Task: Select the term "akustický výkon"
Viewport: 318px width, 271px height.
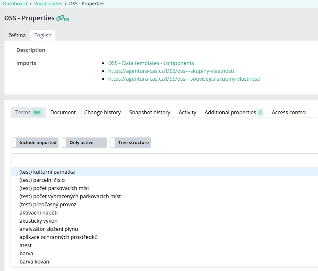Action: (39, 221)
